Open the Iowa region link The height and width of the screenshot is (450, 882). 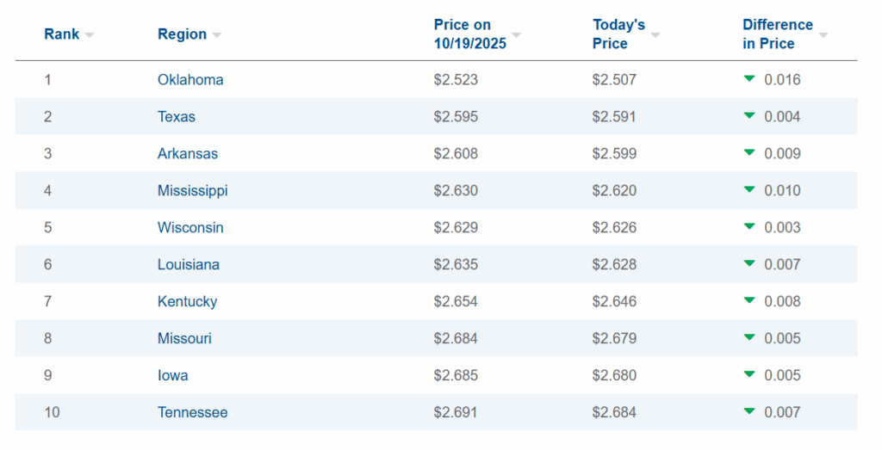pos(173,376)
